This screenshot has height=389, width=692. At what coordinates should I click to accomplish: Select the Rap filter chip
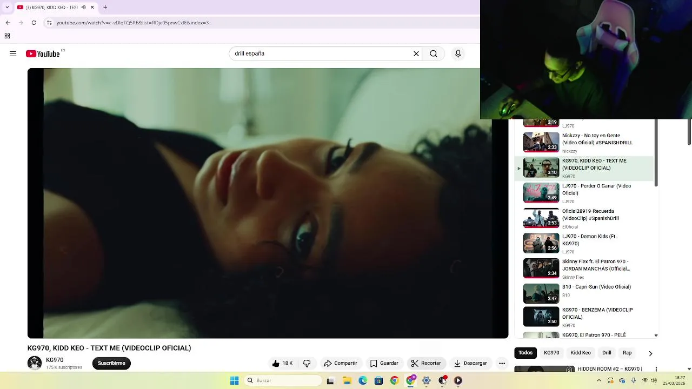[x=627, y=353]
